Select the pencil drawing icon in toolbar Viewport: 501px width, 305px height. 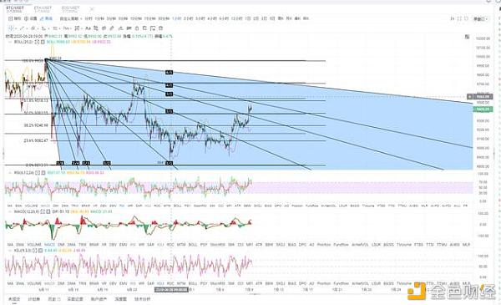[112, 28]
